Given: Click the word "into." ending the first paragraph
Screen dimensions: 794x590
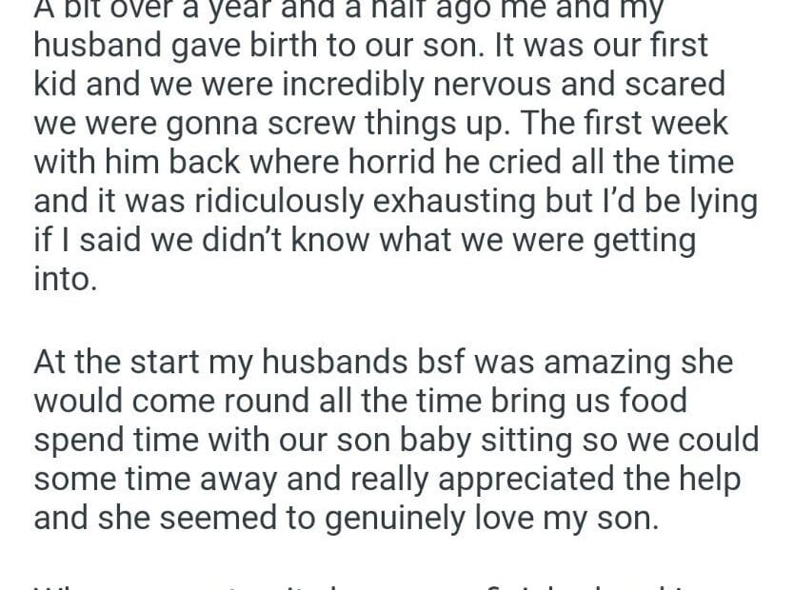Looking at the screenshot, I should click(x=66, y=281).
